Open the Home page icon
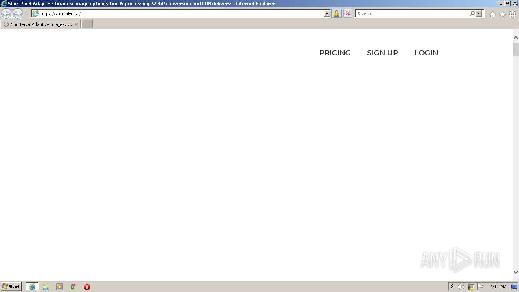 click(492, 14)
